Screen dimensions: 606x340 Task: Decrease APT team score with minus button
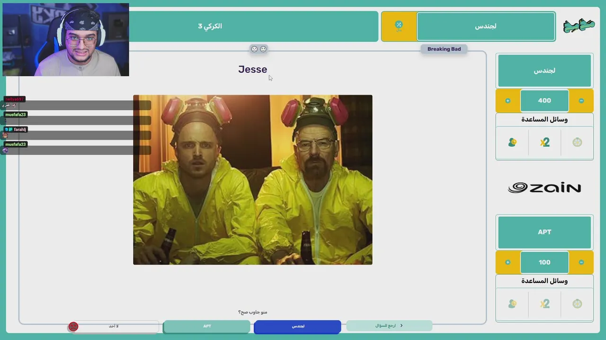(x=581, y=262)
